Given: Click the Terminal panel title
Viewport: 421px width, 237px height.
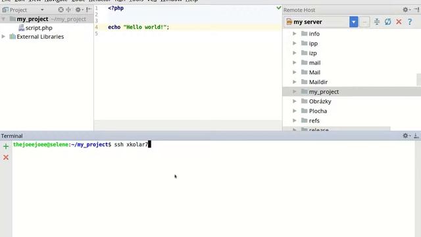Looking at the screenshot, I should point(12,136).
